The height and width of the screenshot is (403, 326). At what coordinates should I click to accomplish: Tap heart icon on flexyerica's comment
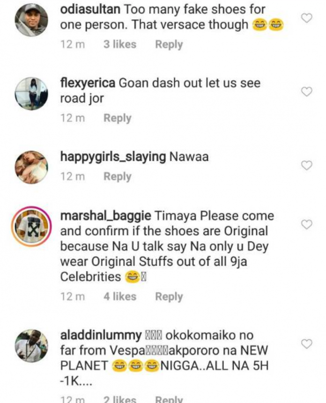pos(306,92)
